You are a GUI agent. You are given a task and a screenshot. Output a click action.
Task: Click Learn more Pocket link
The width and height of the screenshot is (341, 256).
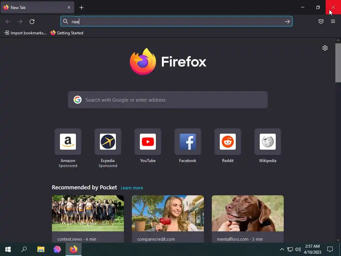pos(132,188)
